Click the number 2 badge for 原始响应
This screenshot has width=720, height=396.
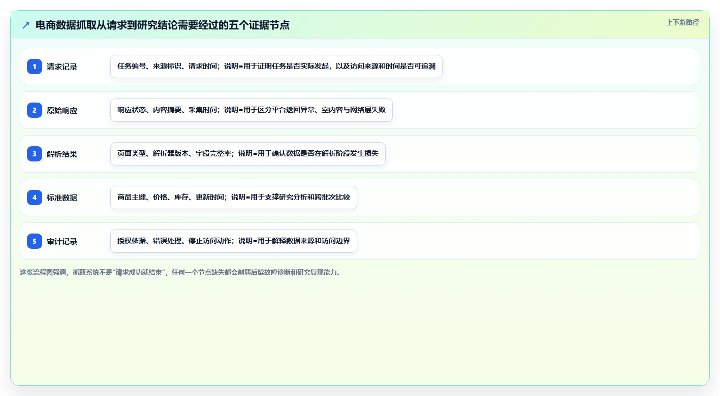(x=35, y=110)
